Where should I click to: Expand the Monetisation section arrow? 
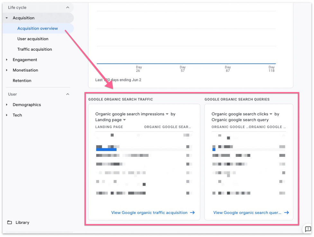coord(7,70)
